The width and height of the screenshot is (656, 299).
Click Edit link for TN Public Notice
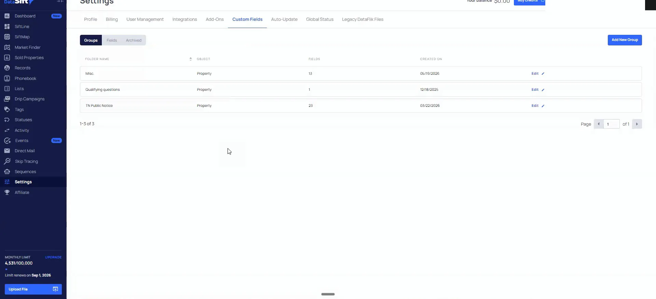[x=535, y=106]
